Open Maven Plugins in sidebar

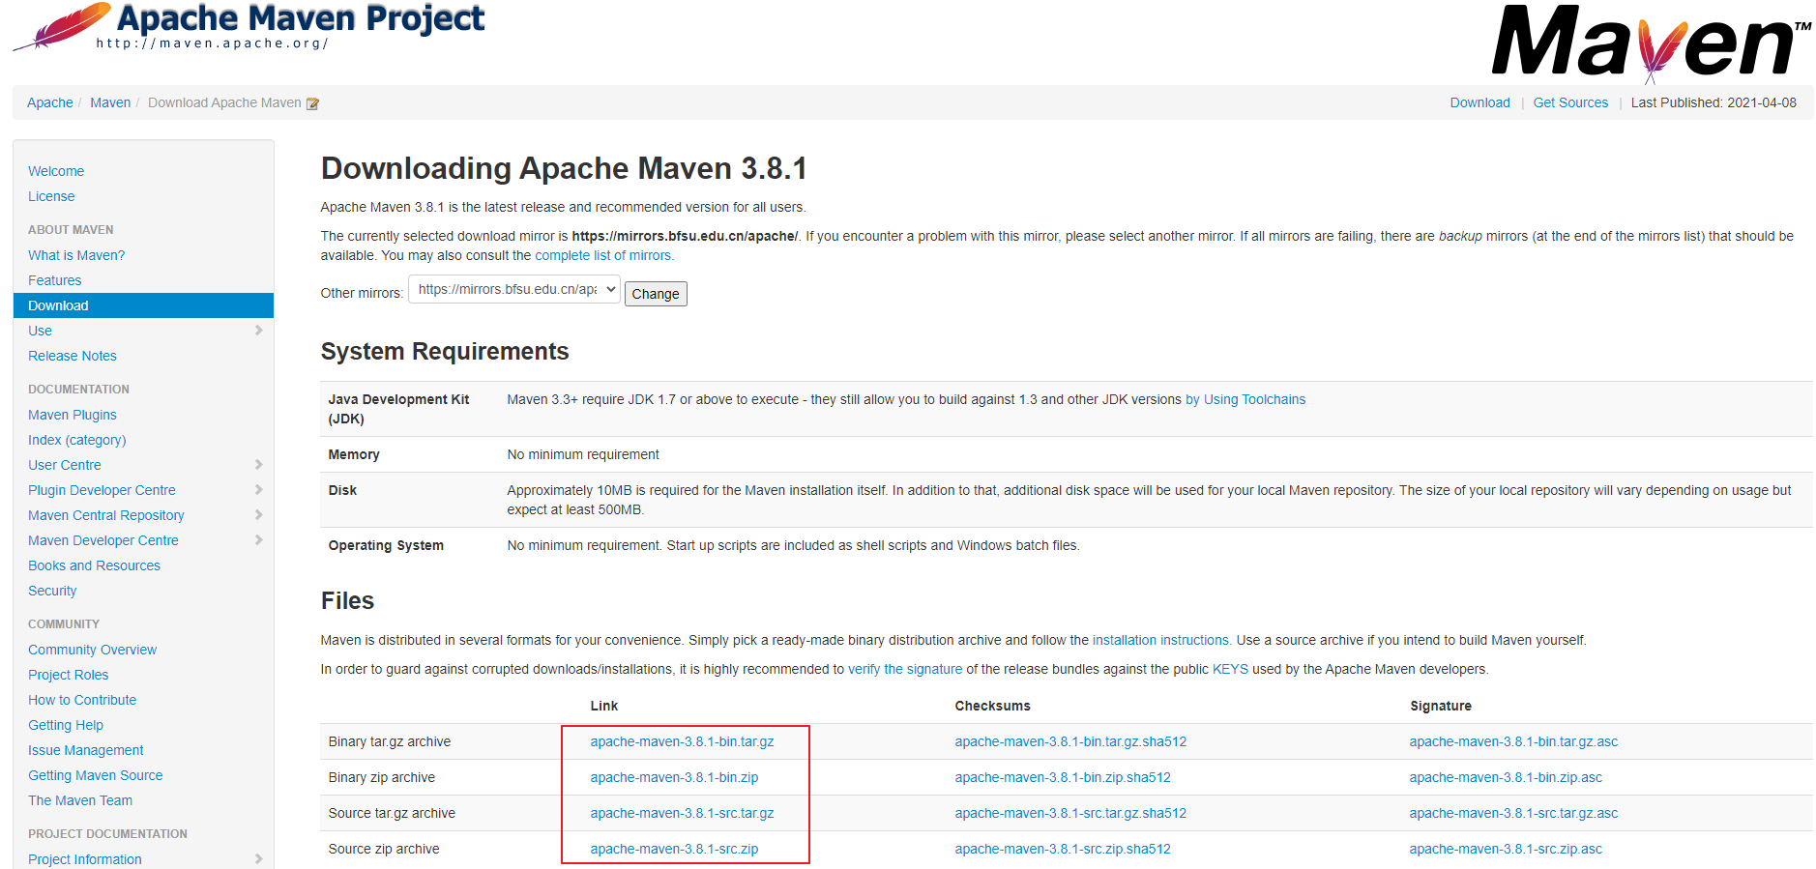point(73,415)
